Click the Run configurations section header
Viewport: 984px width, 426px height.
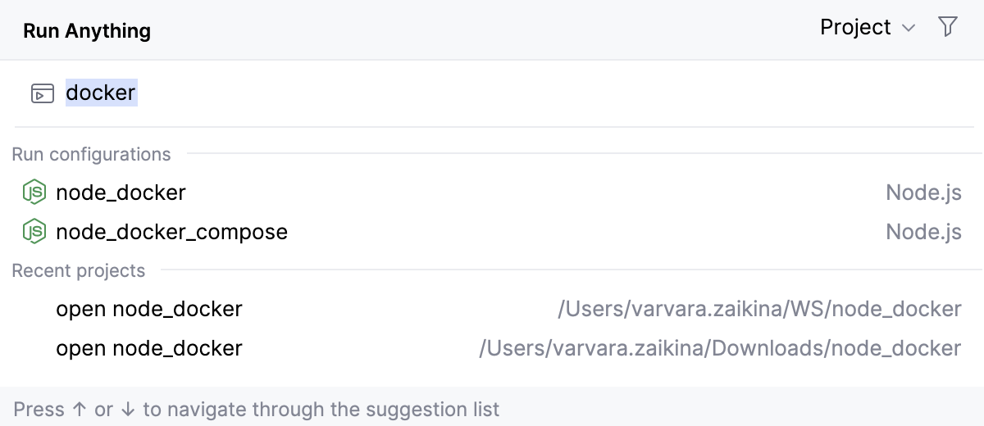(x=91, y=154)
